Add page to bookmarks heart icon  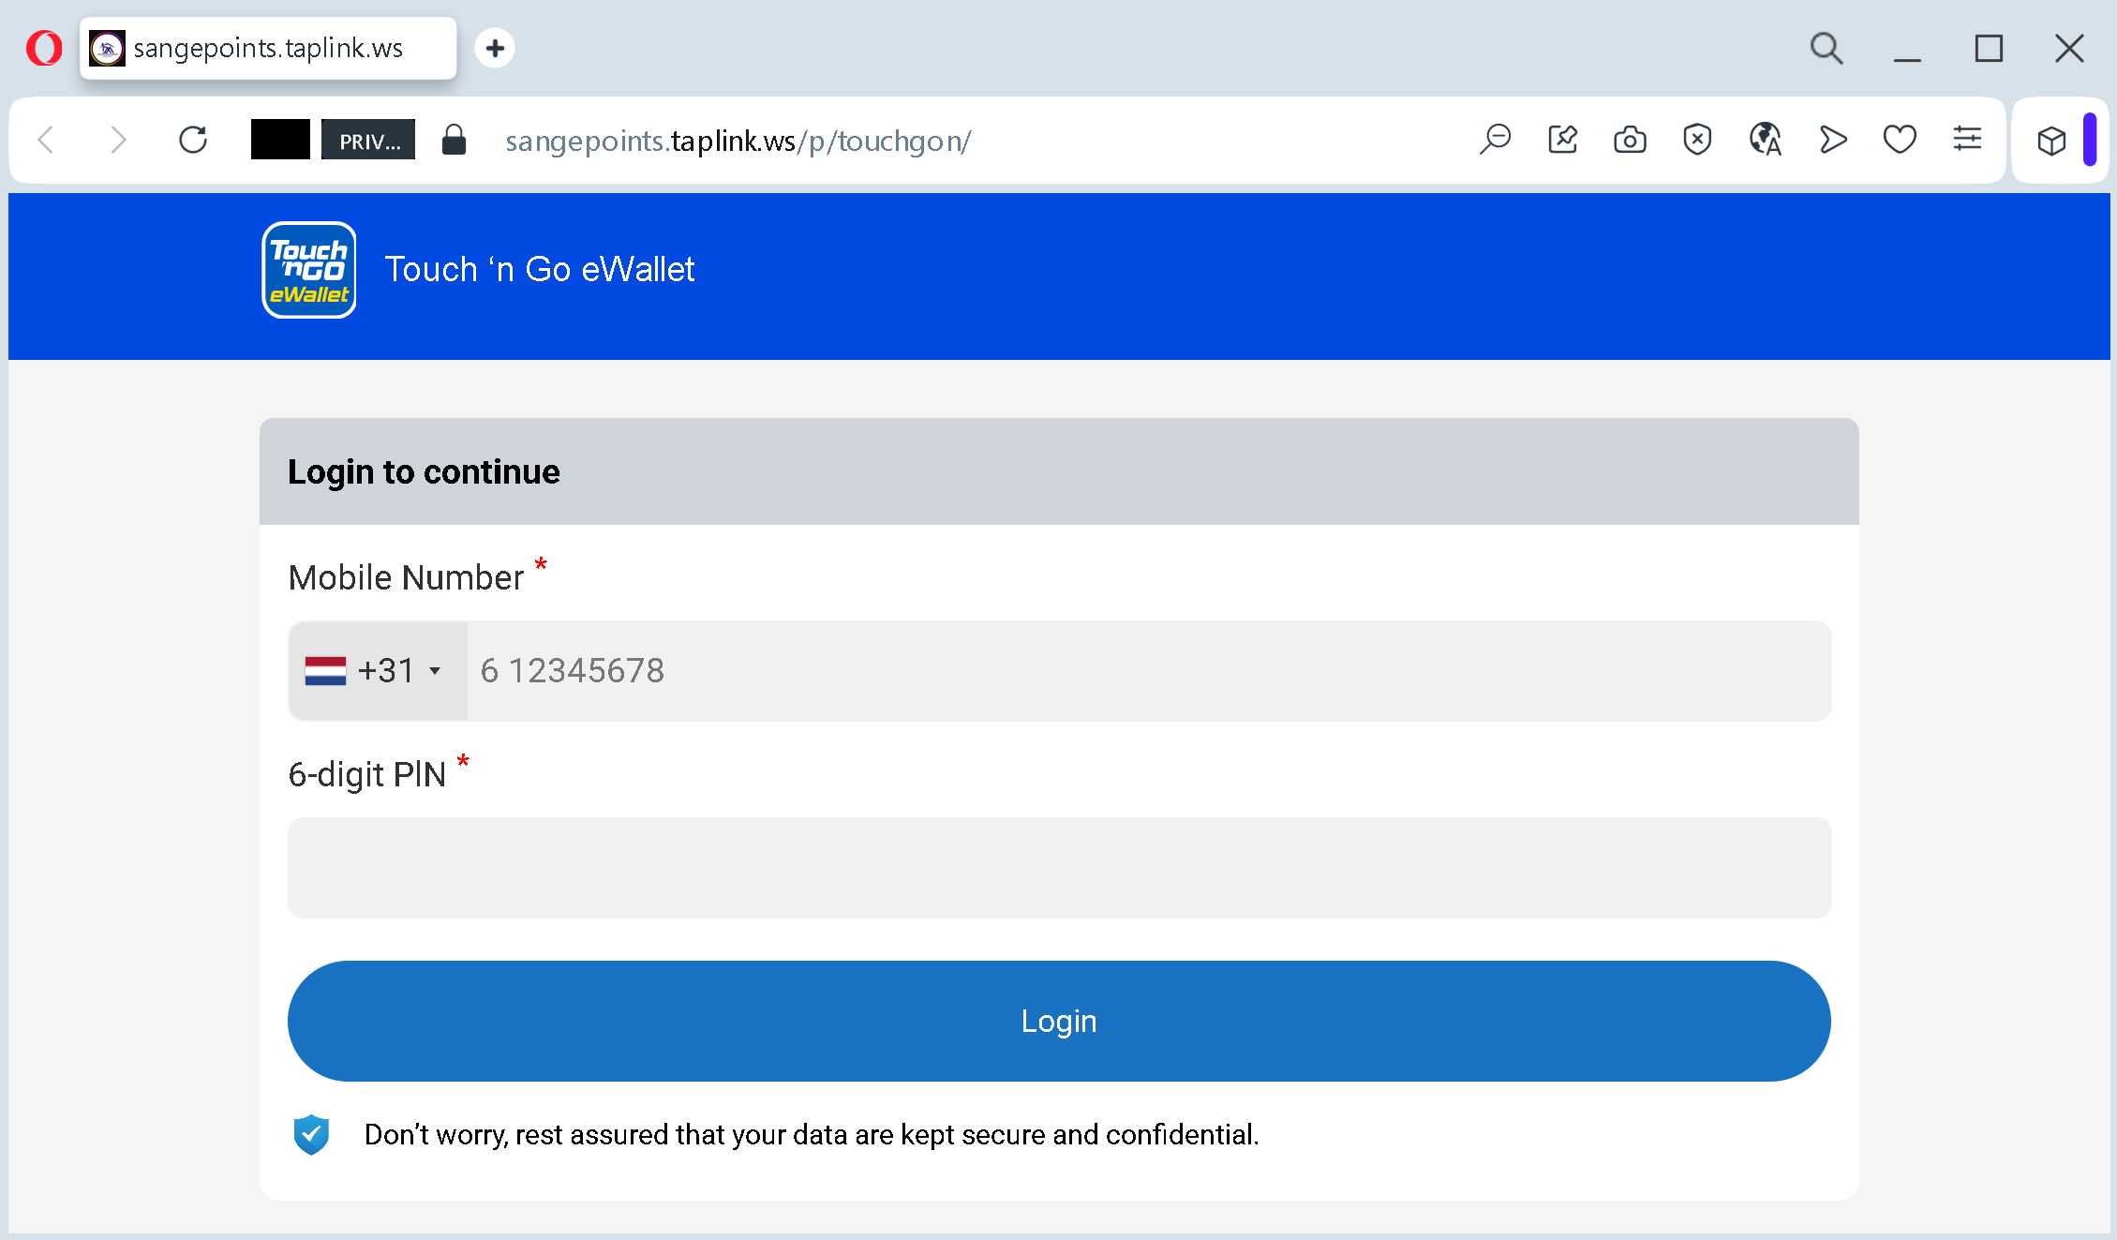click(1900, 140)
